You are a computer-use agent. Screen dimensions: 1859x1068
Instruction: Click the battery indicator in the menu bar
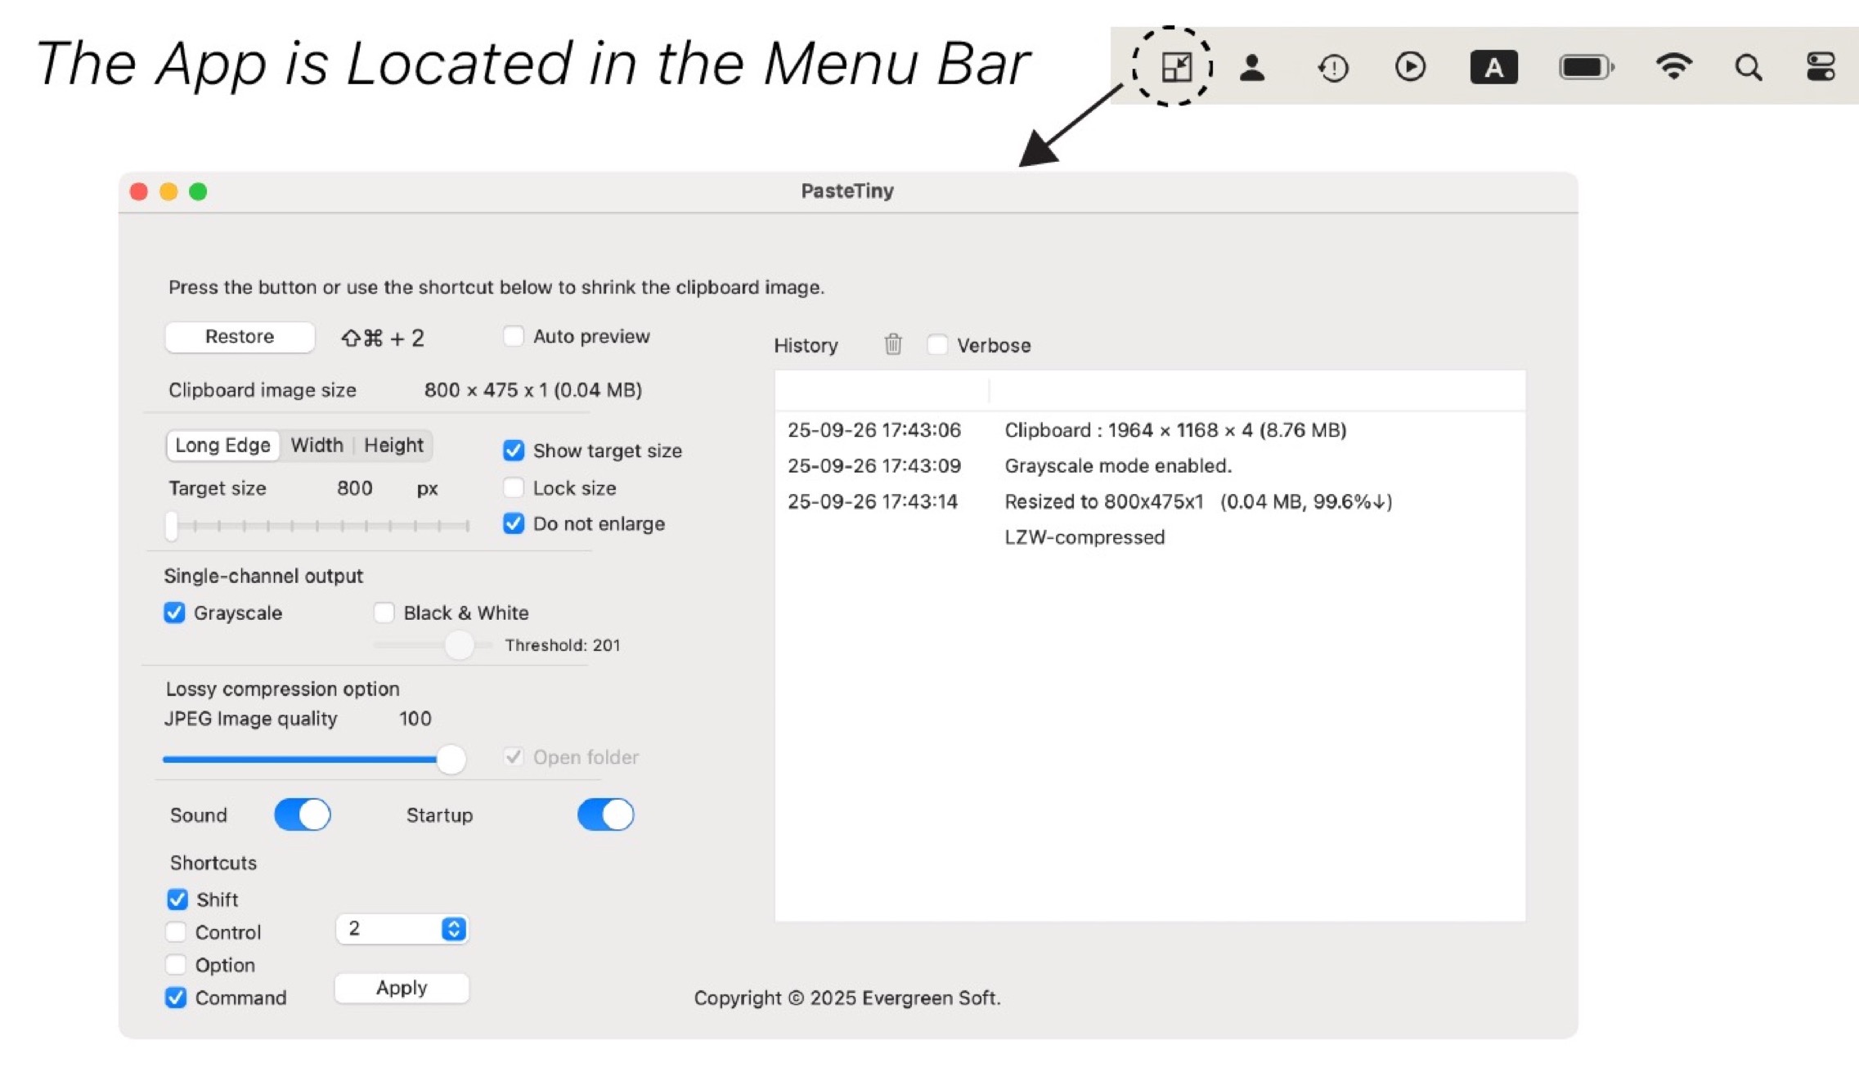(x=1585, y=67)
